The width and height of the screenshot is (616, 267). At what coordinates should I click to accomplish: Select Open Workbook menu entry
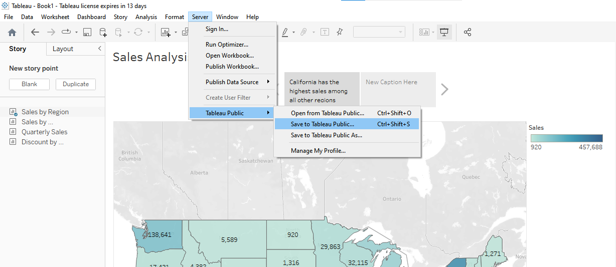coord(233,56)
